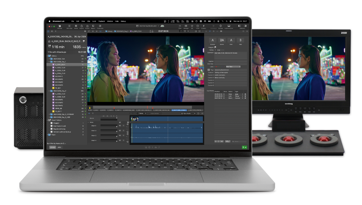
Task: Switch to the Jobs tab
Action: coord(59,147)
